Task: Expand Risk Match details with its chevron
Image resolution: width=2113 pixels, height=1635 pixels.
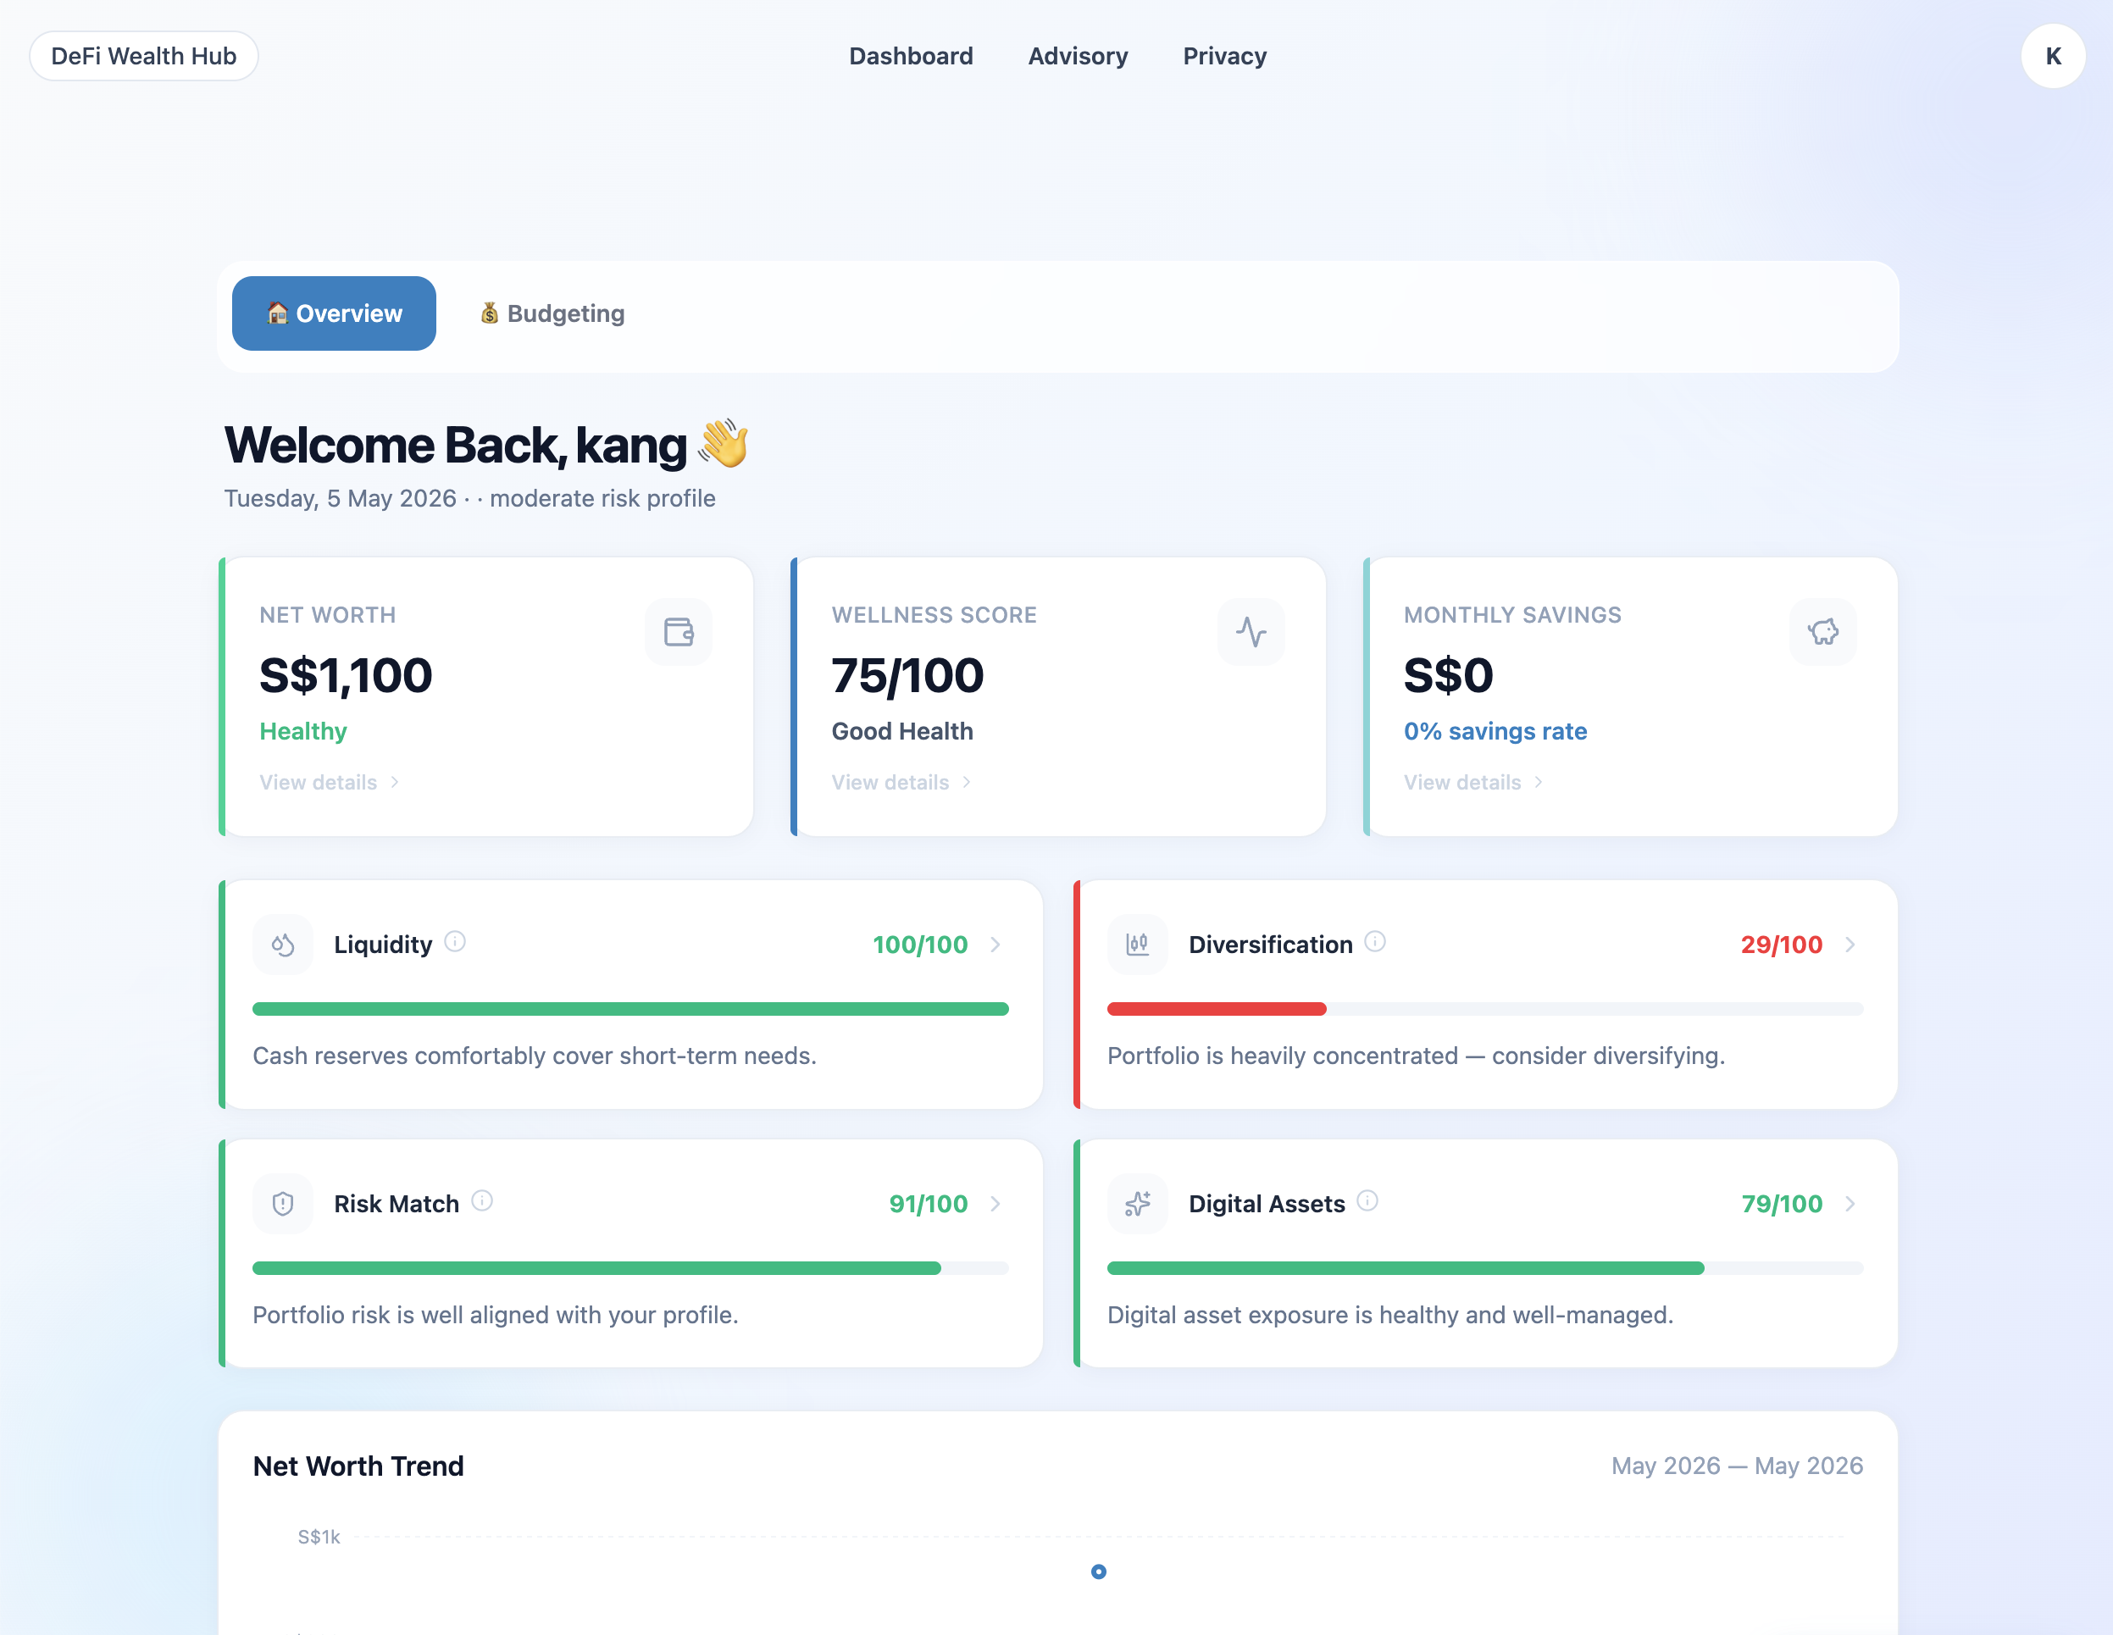Action: click(995, 1204)
